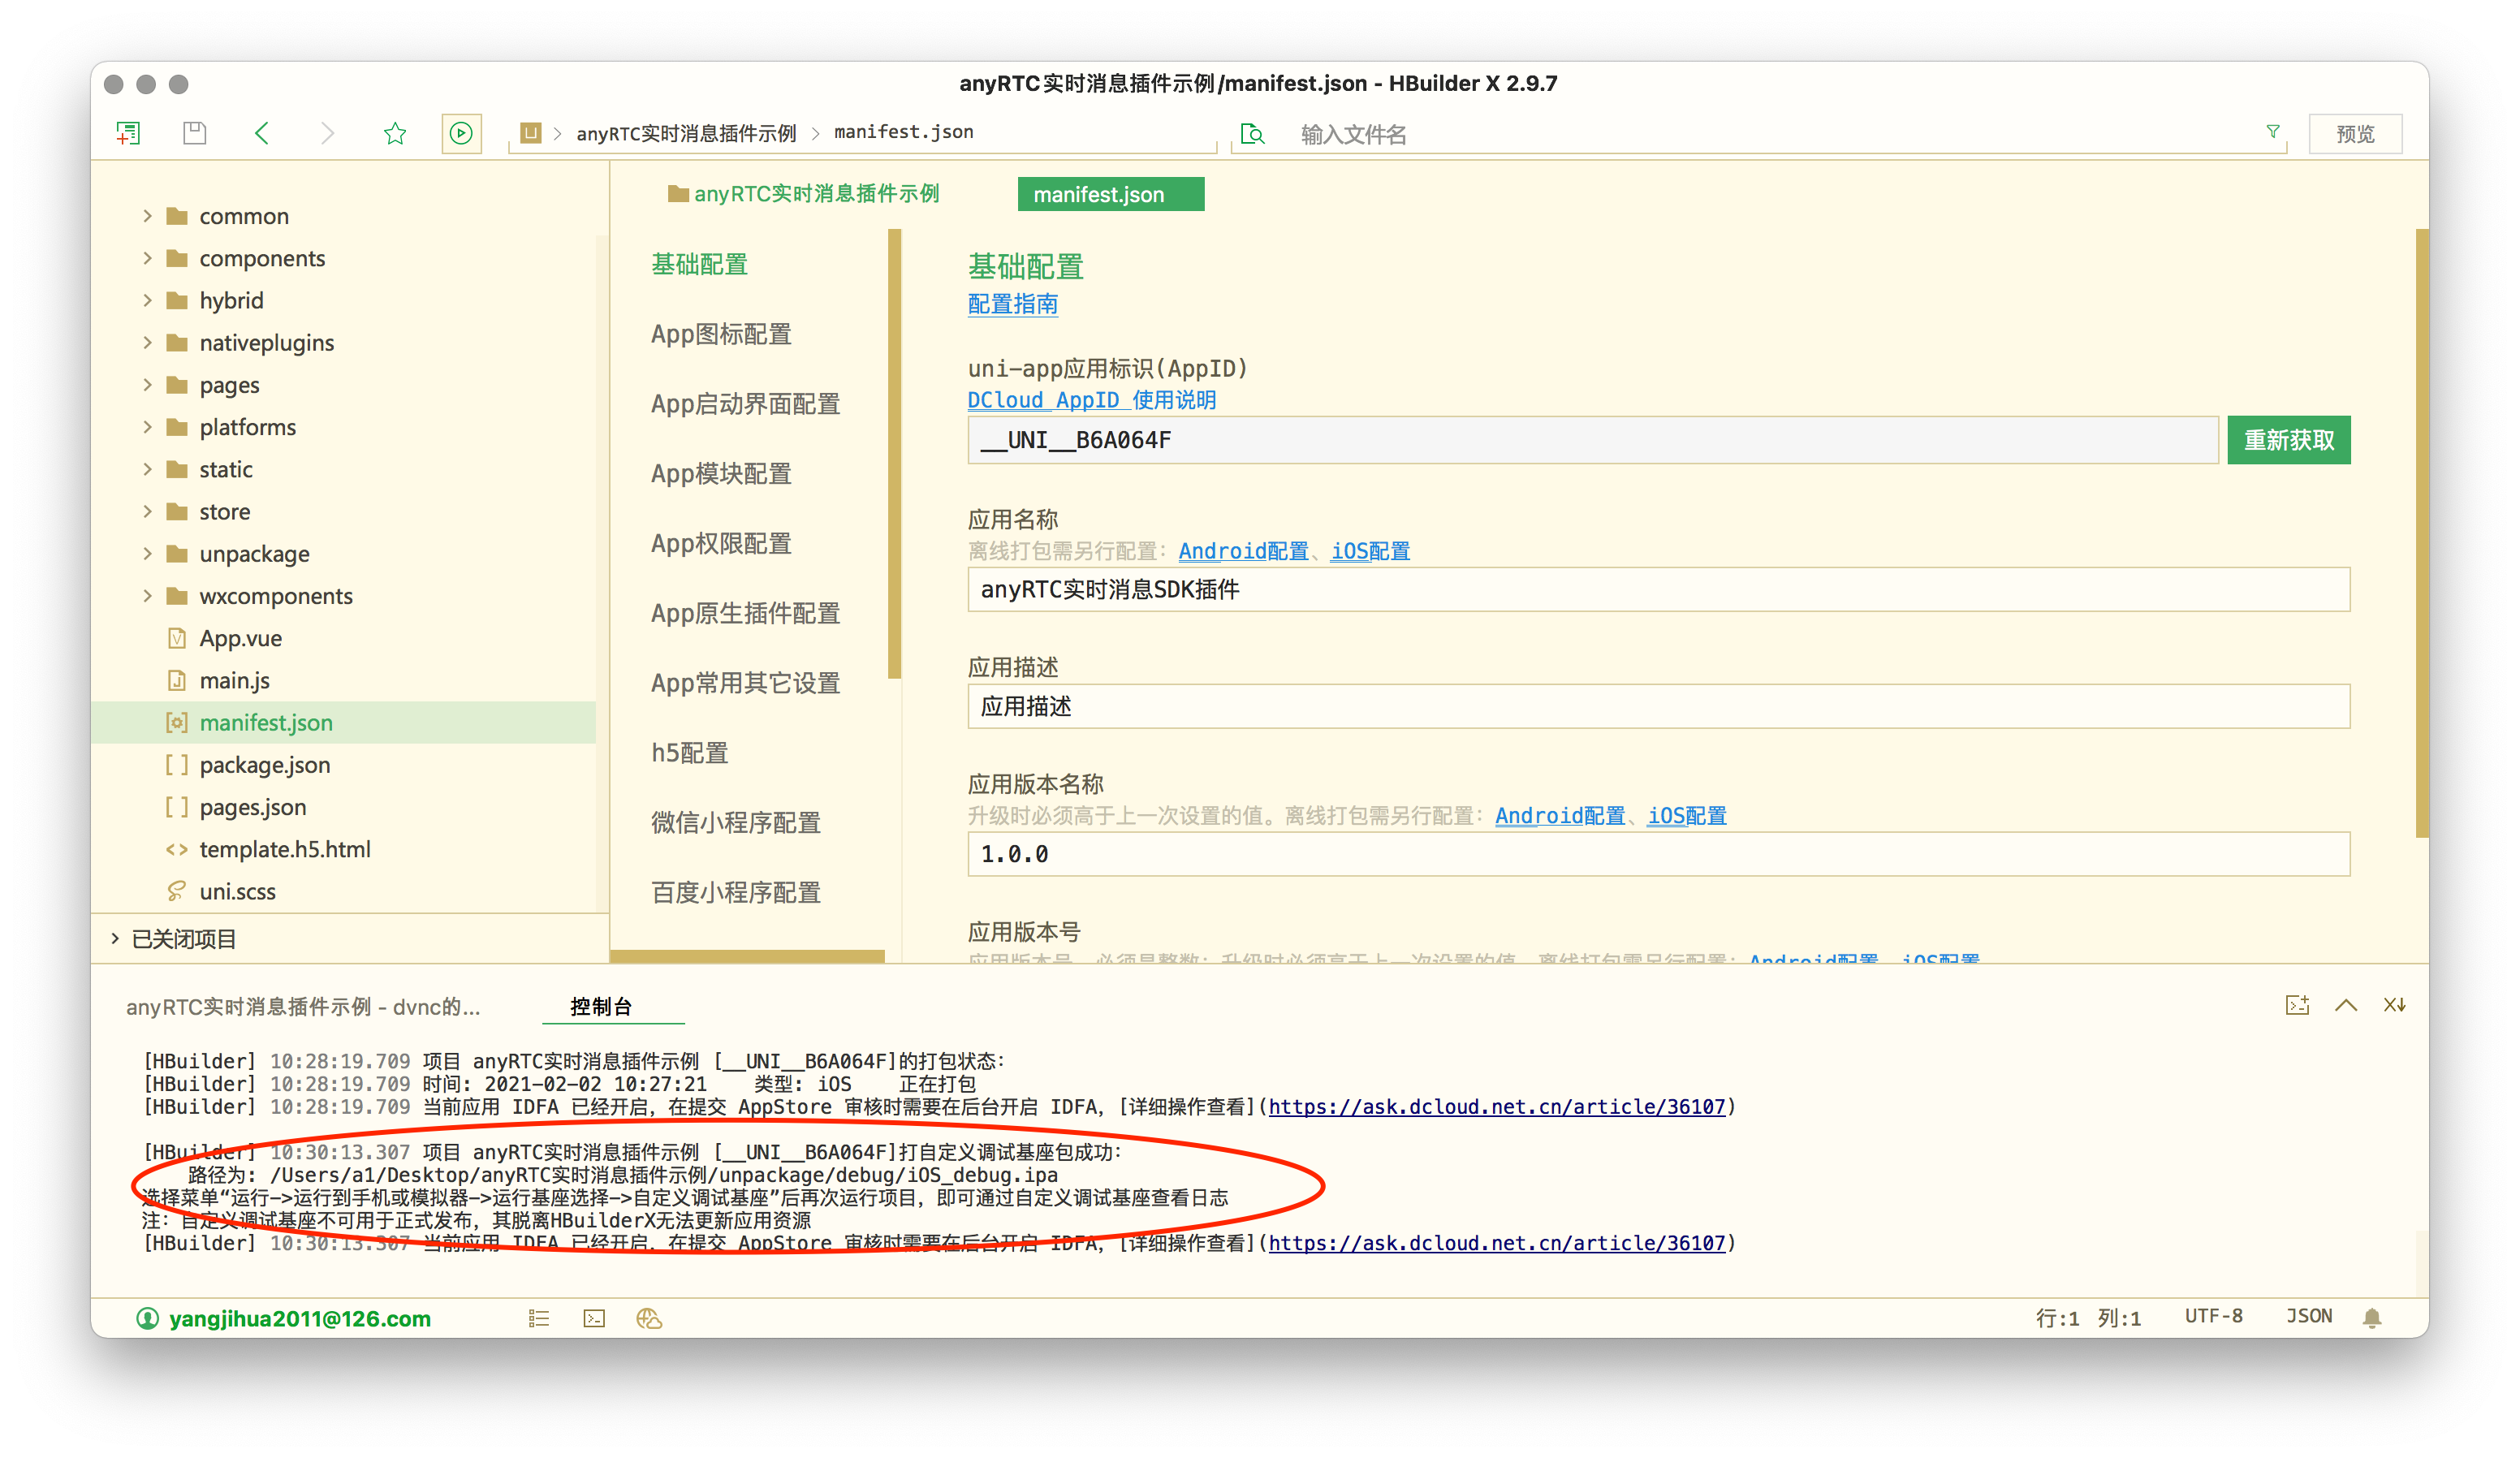Click the JSON language mode in status bar
The height and width of the screenshot is (1458, 2520).
(2308, 1316)
